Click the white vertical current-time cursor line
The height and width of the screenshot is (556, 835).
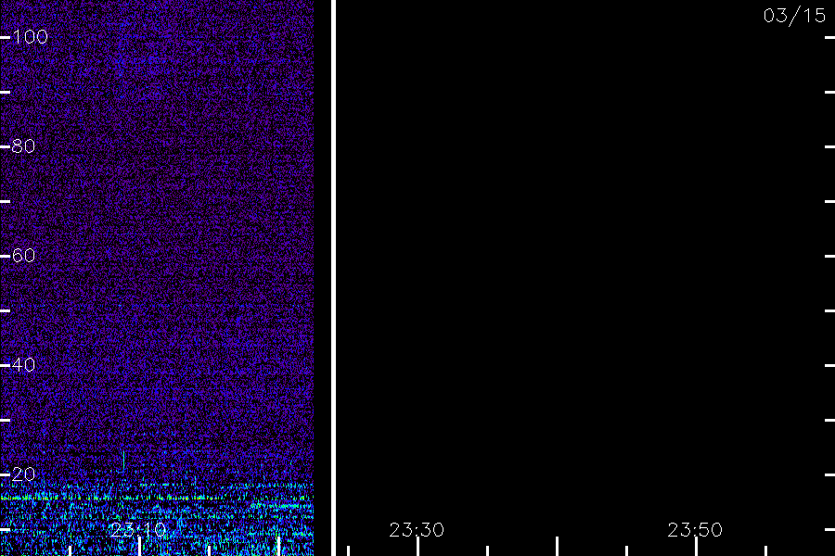pyautogui.click(x=333, y=278)
